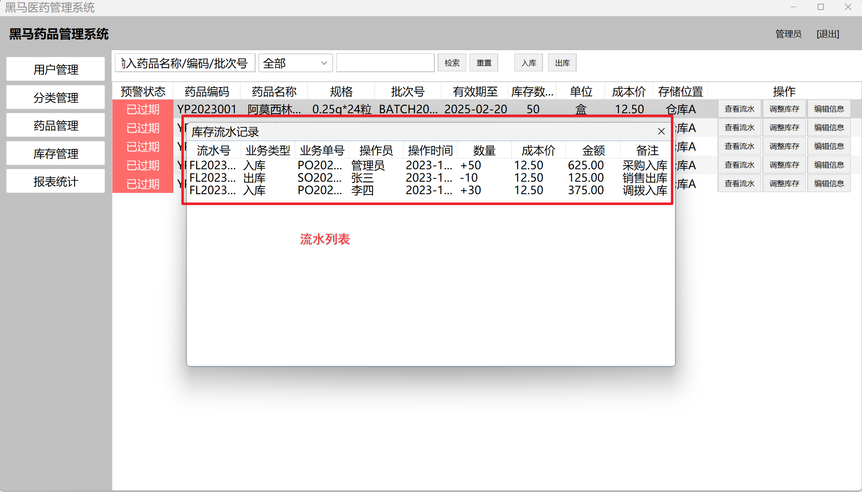Focus the drug name/code search field
Viewport: 862px width, 492px height.
[185, 63]
